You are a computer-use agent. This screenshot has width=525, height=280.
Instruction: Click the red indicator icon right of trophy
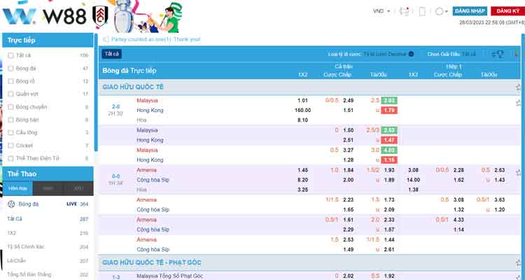(x=516, y=54)
